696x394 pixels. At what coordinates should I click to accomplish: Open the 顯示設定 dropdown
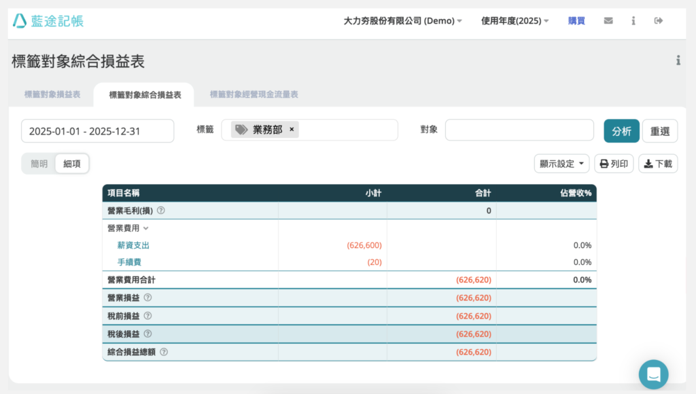pos(561,164)
